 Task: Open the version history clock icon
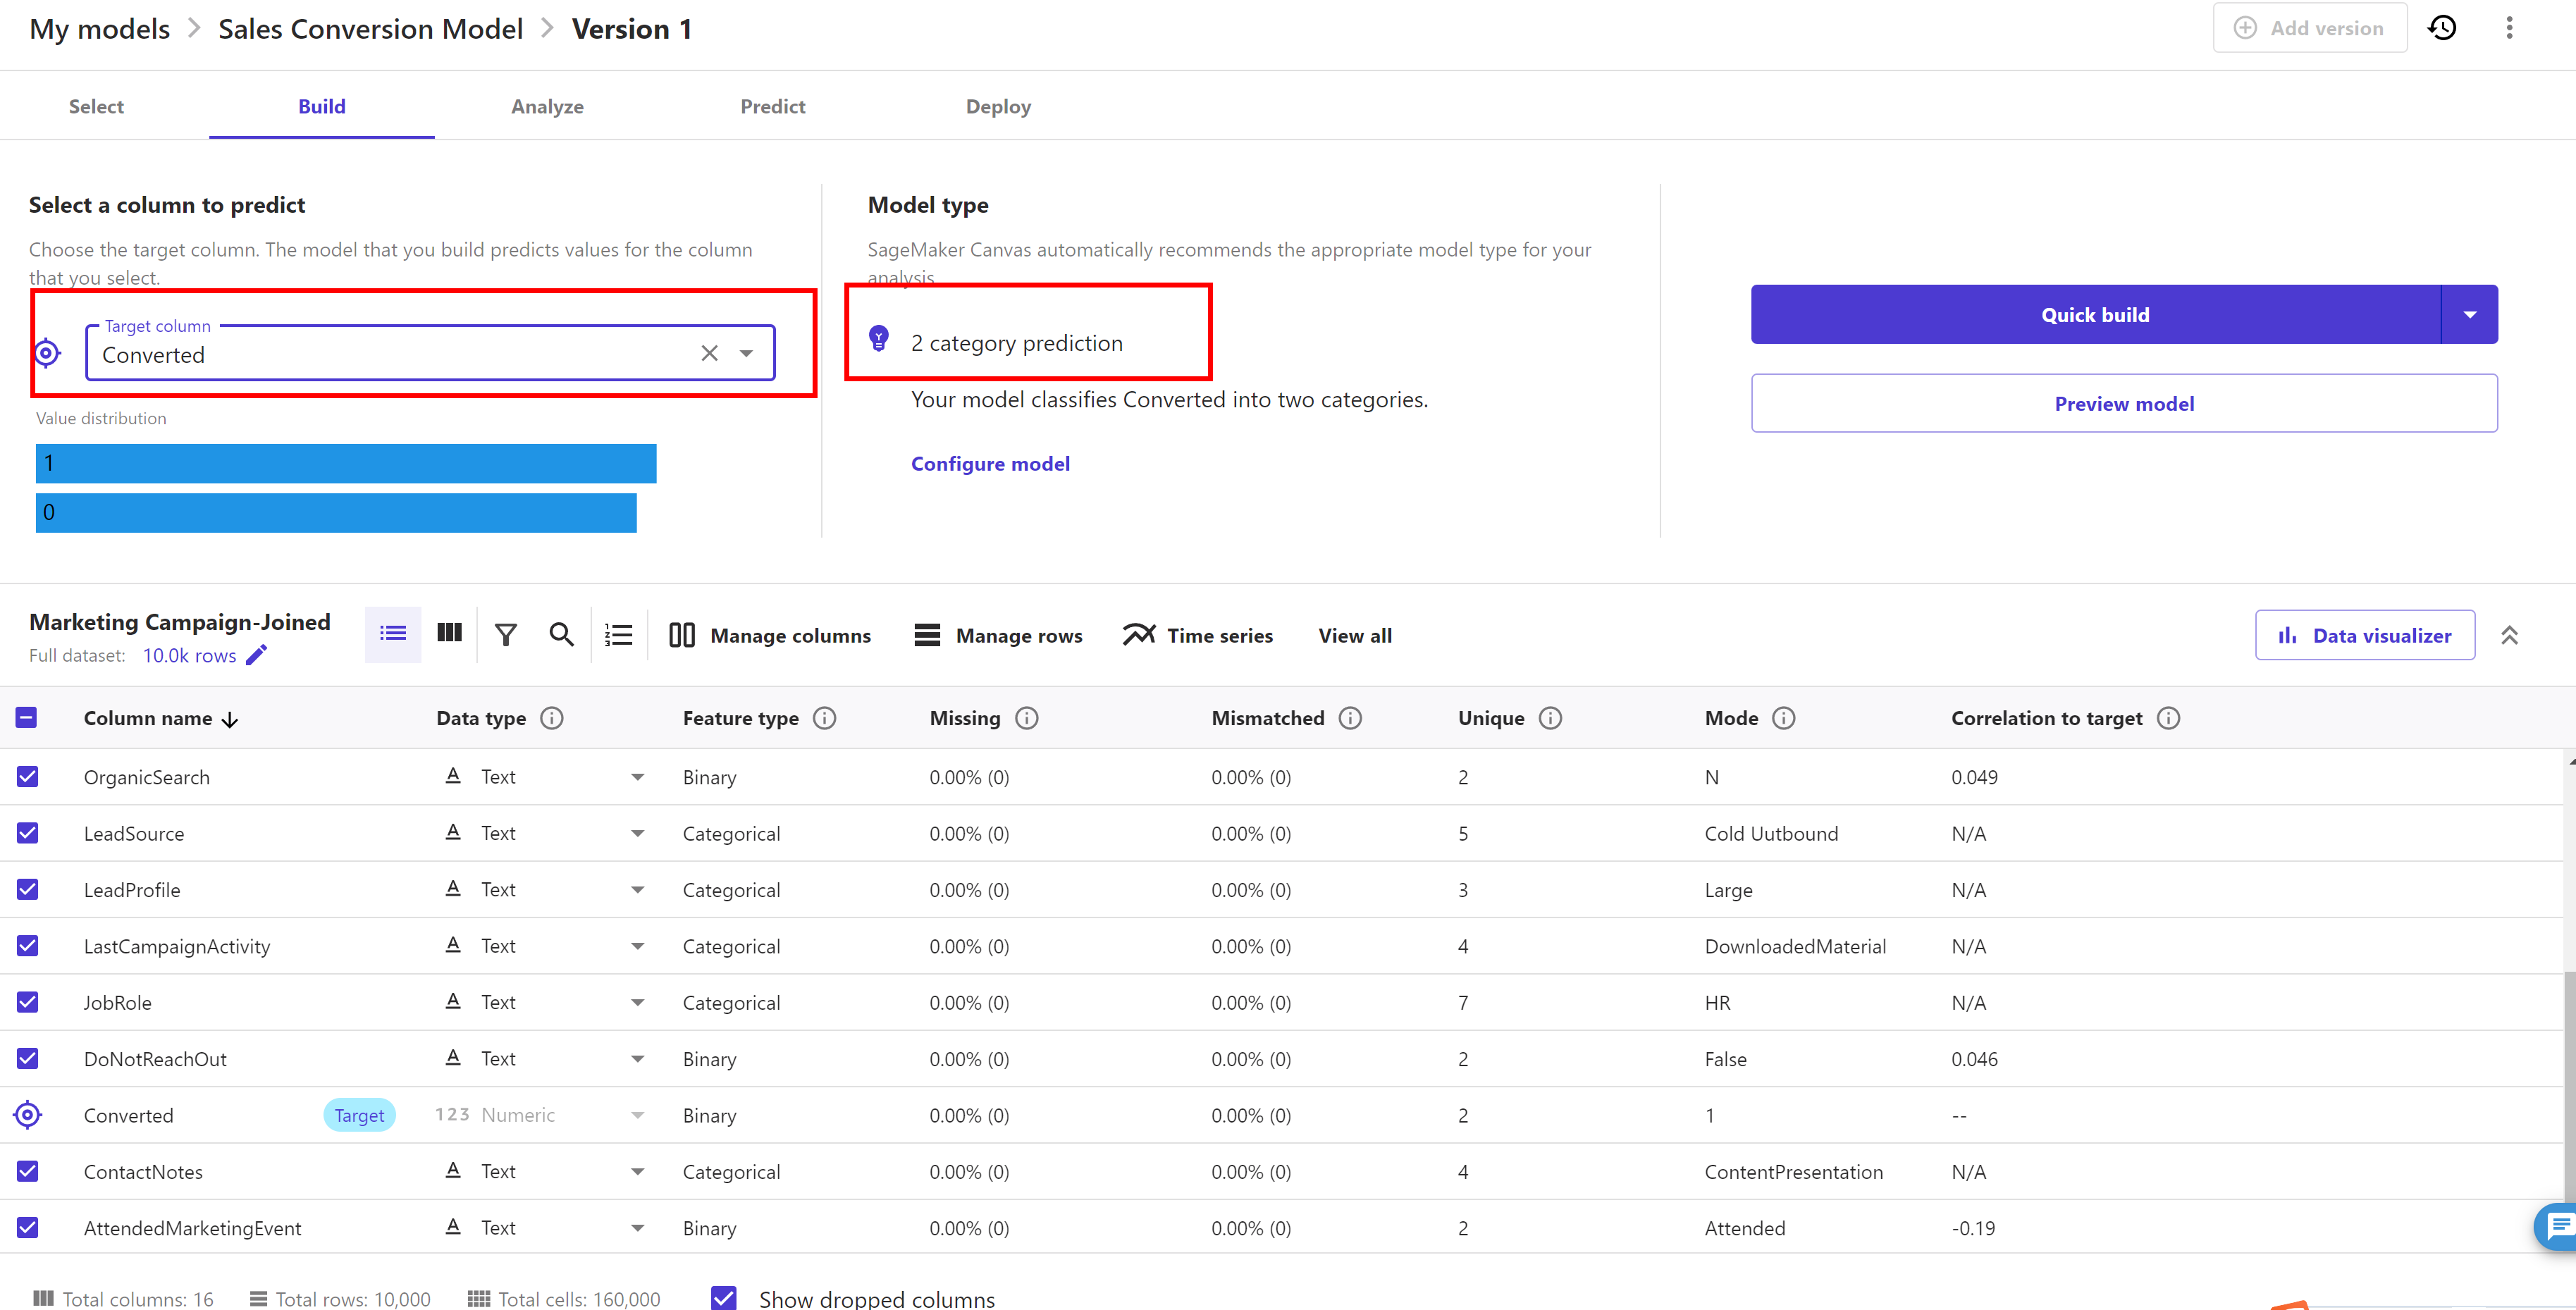click(2442, 28)
